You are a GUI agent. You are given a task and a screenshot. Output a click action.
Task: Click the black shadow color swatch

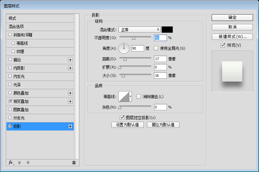pos(167,29)
